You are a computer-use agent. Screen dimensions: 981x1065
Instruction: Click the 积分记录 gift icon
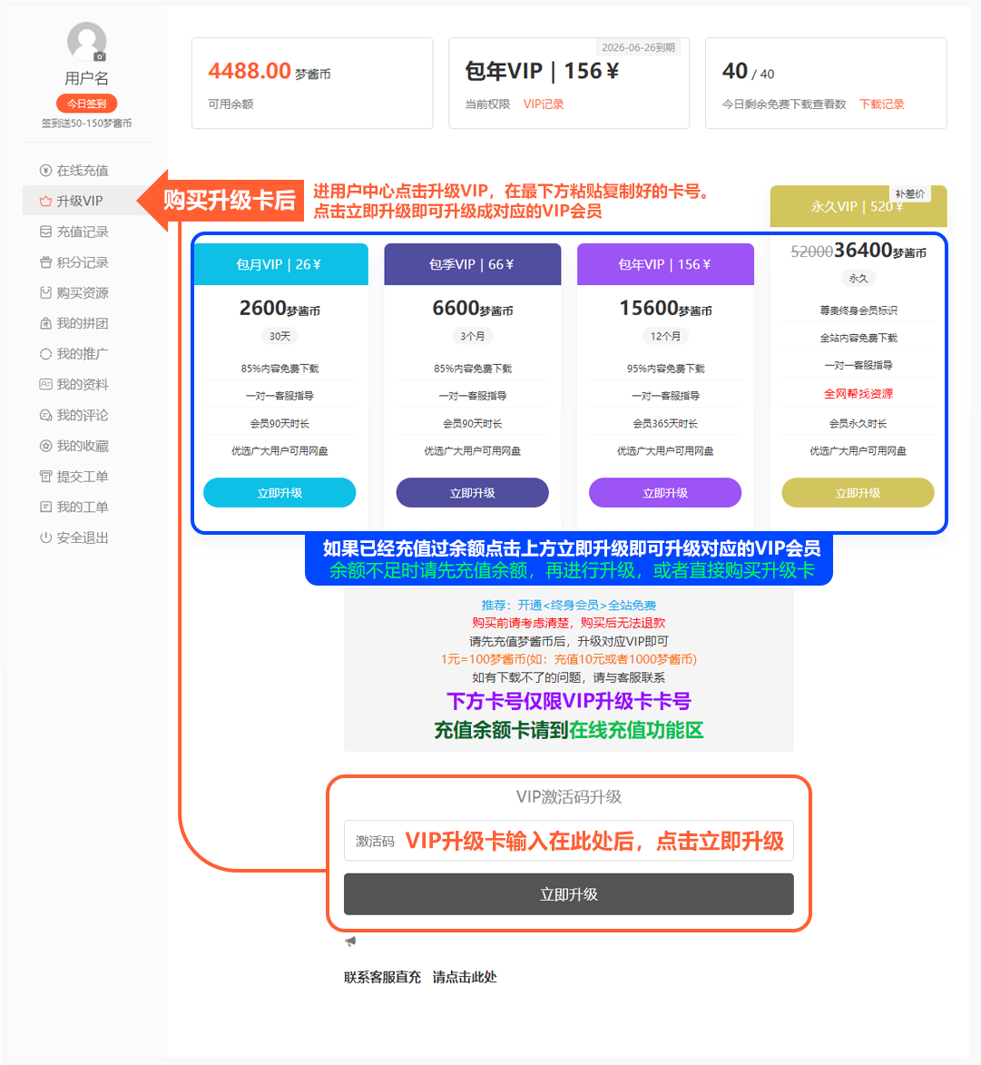[45, 262]
